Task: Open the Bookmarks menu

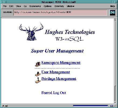Action: [35, 6]
